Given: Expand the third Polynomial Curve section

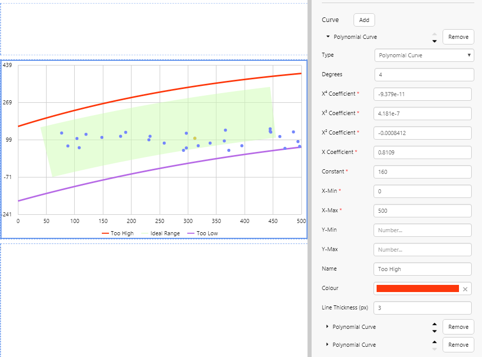Looking at the screenshot, I should pos(327,345).
